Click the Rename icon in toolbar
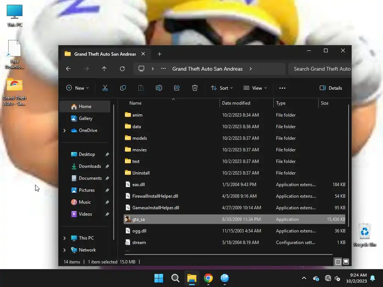383x287 pixels. [159, 88]
